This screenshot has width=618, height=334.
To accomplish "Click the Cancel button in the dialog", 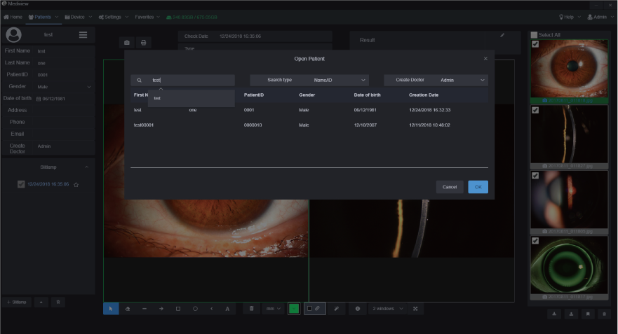I will pos(450,187).
